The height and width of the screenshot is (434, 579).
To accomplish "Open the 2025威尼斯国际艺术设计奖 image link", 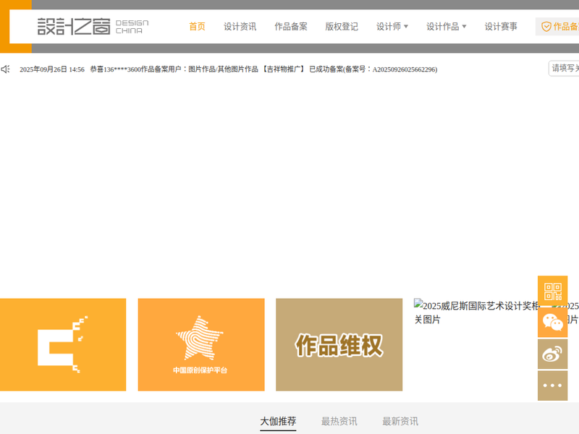I will coord(476,312).
